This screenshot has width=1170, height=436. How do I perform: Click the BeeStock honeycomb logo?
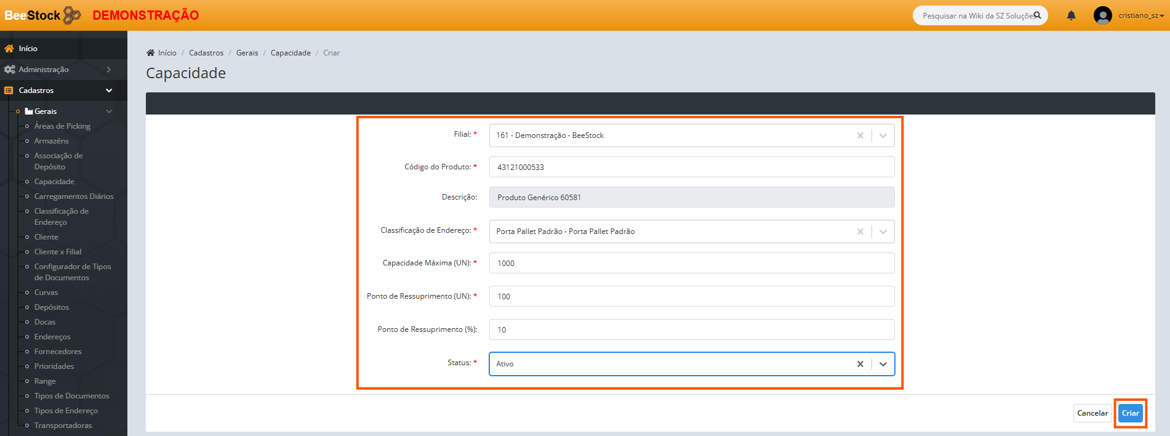(x=72, y=15)
